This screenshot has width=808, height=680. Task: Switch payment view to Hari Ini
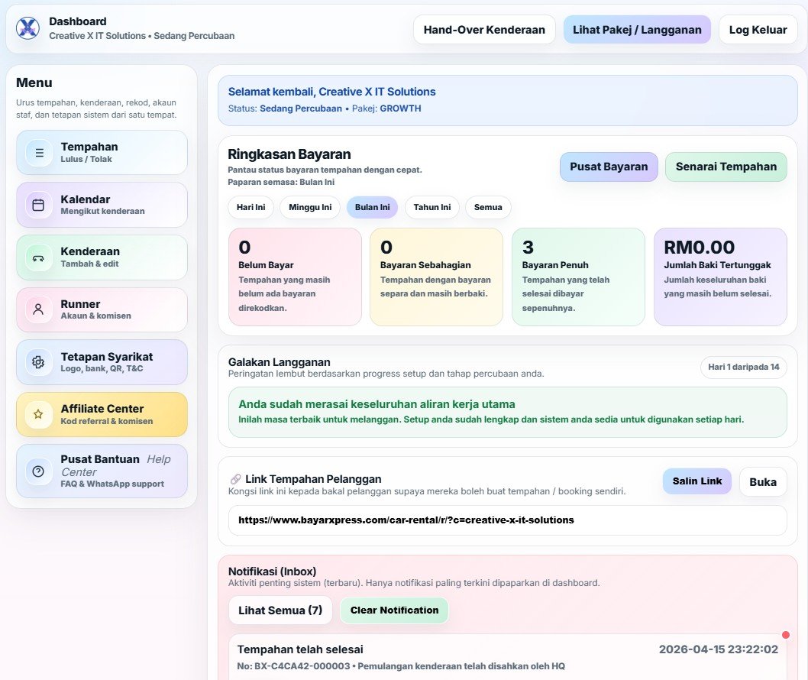(250, 207)
